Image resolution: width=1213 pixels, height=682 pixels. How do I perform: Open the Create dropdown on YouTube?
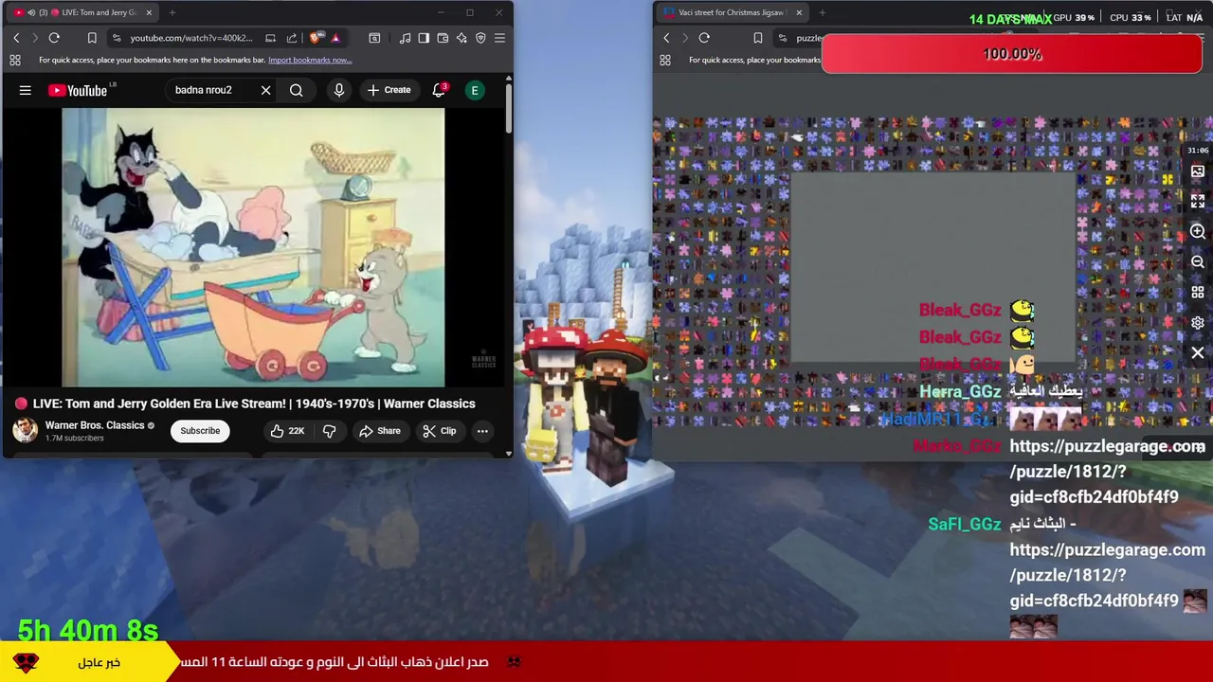pos(389,90)
